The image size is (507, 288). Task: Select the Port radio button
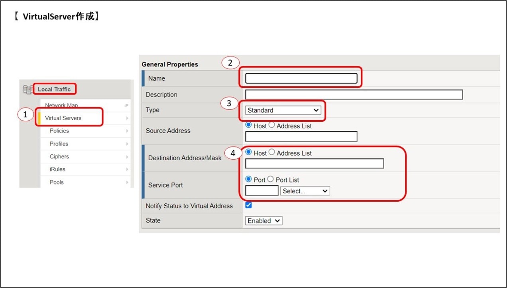249,179
